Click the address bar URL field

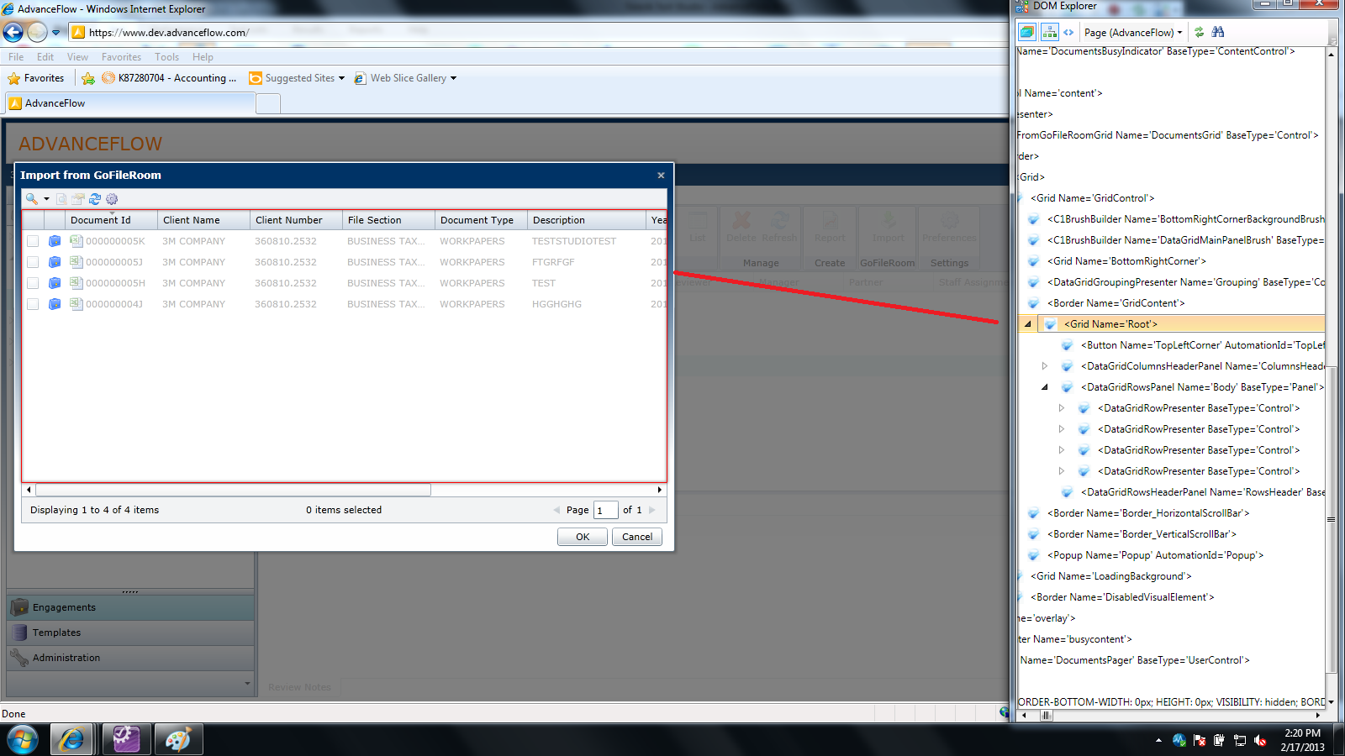(x=538, y=33)
